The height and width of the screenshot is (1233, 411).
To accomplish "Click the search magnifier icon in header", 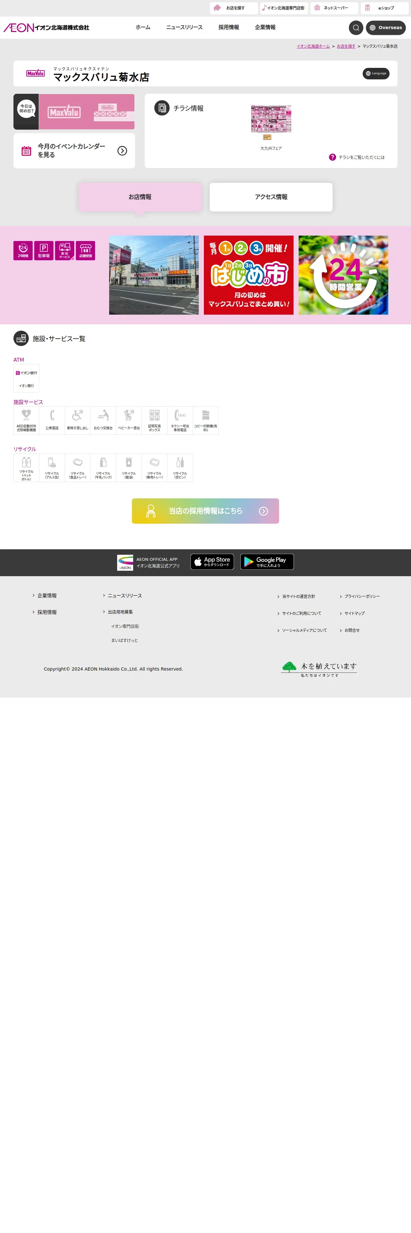I will tap(356, 28).
